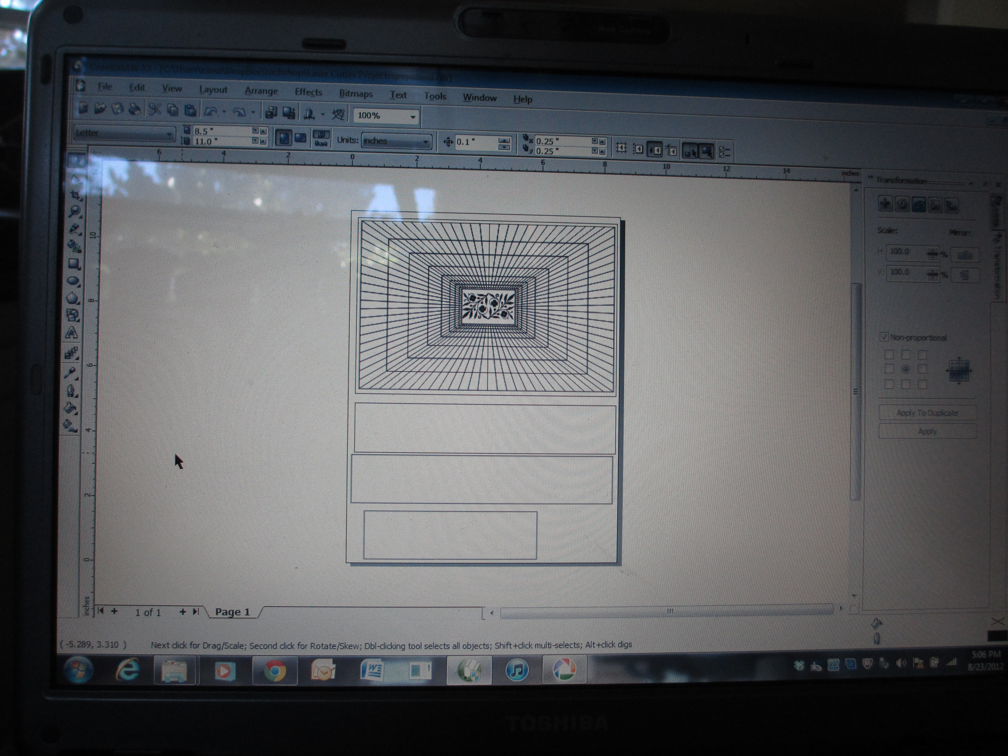The height and width of the screenshot is (756, 1008).
Task: Toggle the Non-proportional checkbox
Action: 884,337
